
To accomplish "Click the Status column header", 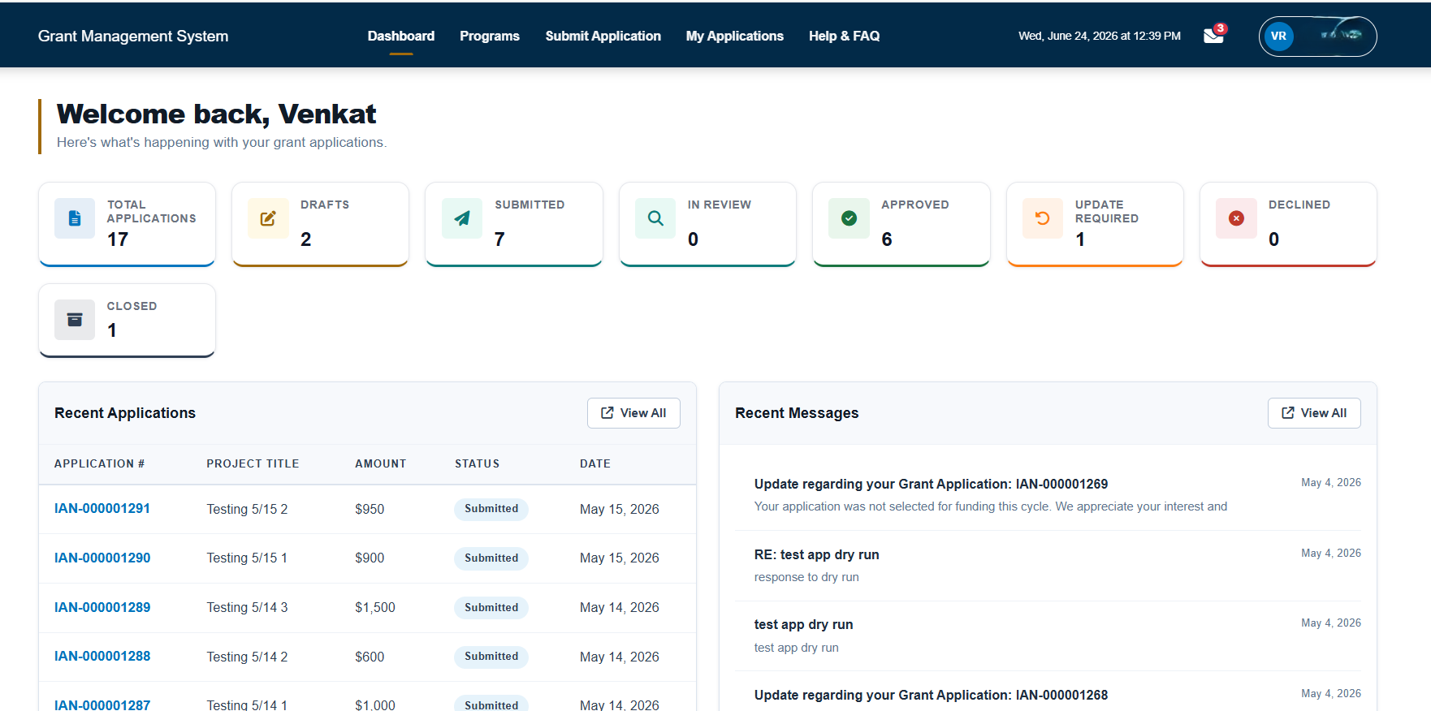I will click(x=477, y=463).
